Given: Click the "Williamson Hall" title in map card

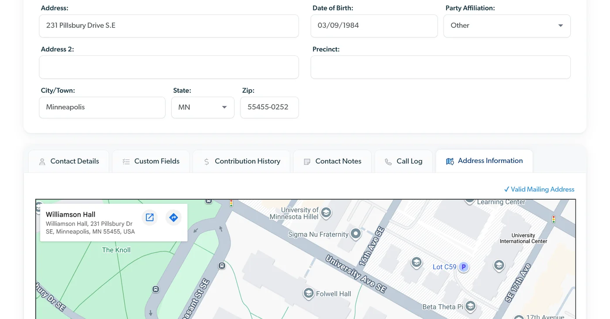Looking at the screenshot, I should (x=71, y=214).
